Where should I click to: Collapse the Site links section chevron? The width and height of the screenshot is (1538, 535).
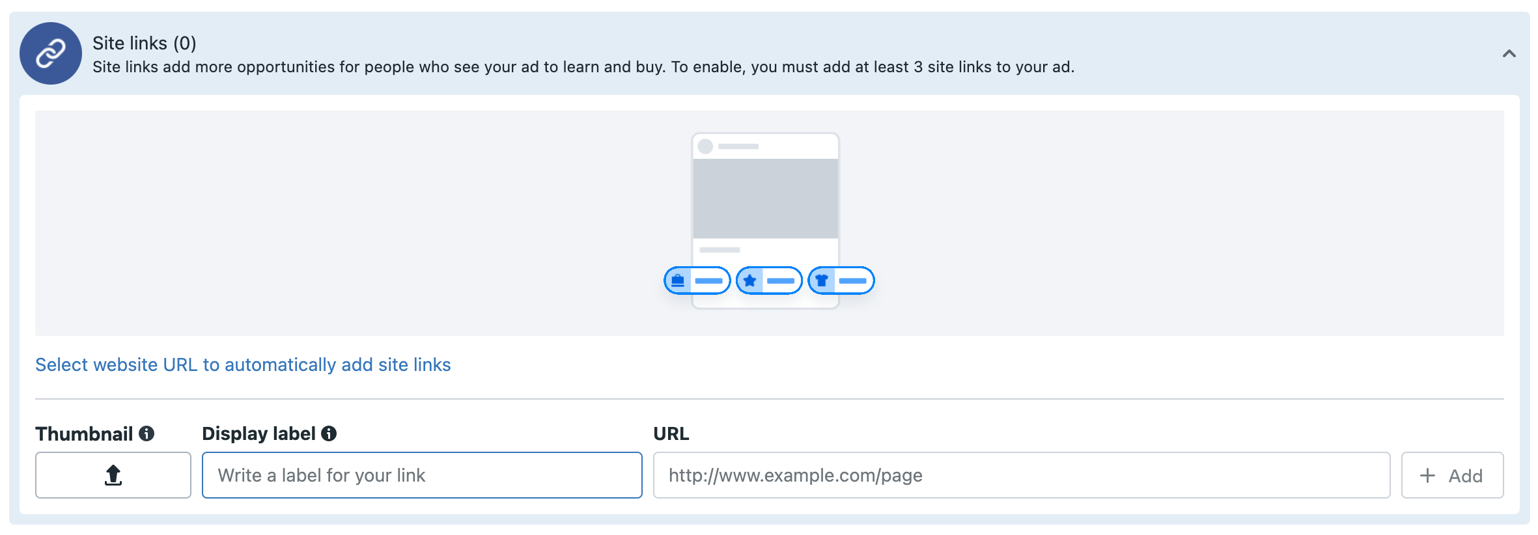(1509, 53)
